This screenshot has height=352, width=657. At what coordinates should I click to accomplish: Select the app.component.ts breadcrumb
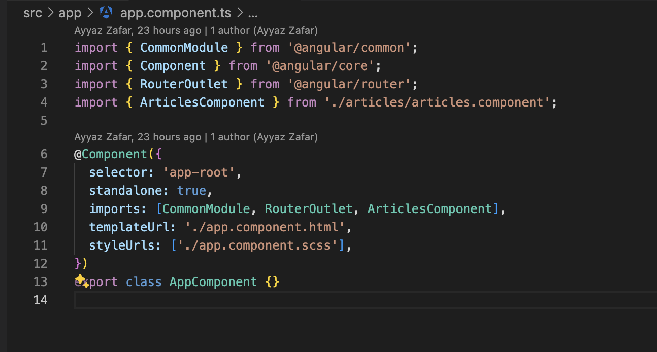(176, 13)
